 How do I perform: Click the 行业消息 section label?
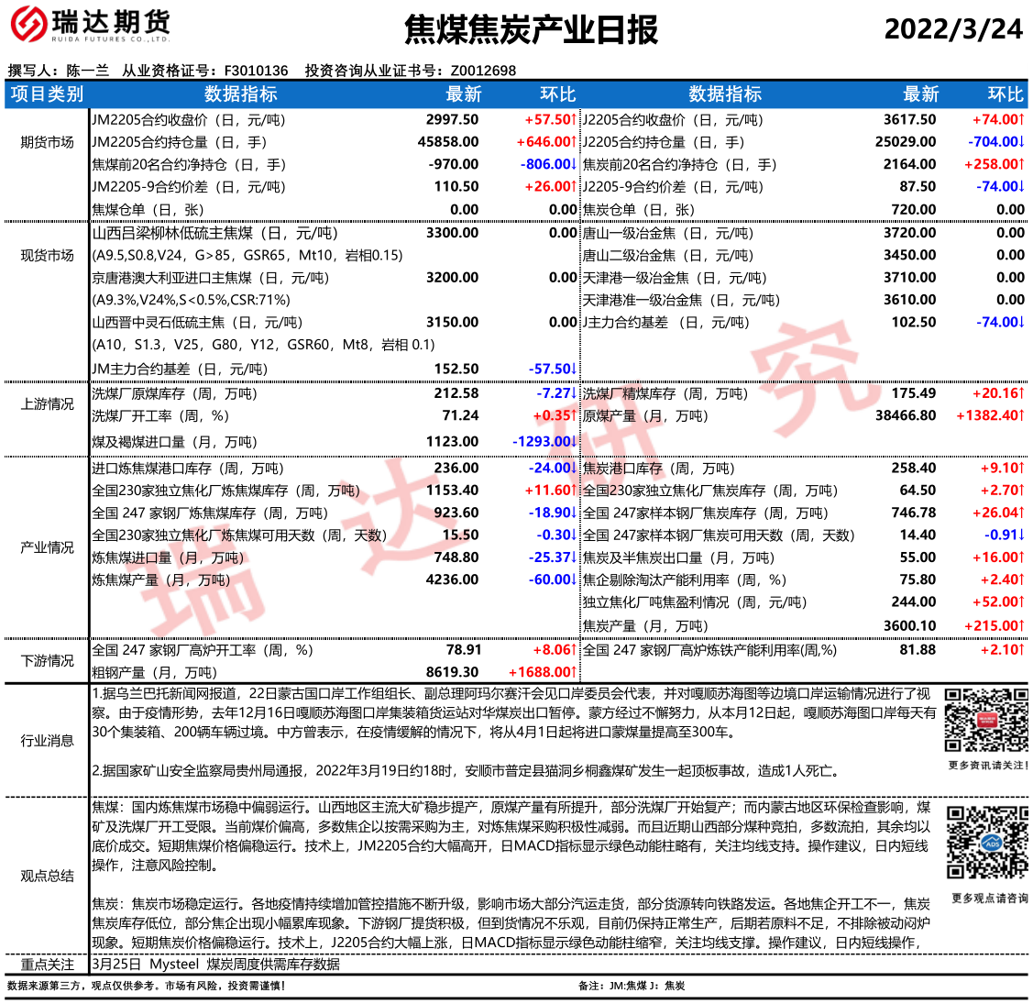pos(47,740)
